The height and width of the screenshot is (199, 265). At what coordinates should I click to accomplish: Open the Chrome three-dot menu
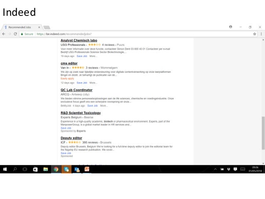(x=261, y=34)
